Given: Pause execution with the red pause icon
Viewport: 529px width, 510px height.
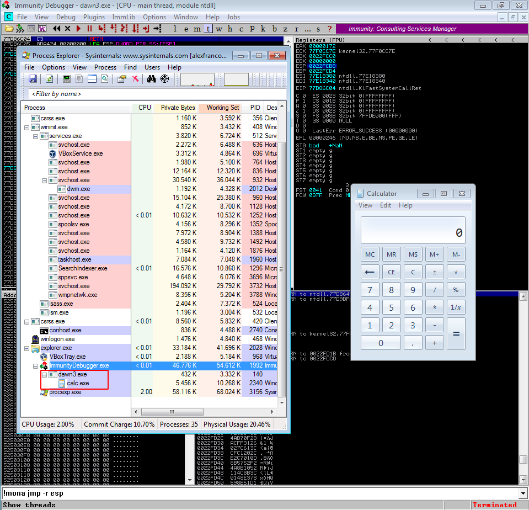Looking at the screenshot, I should (89, 29).
